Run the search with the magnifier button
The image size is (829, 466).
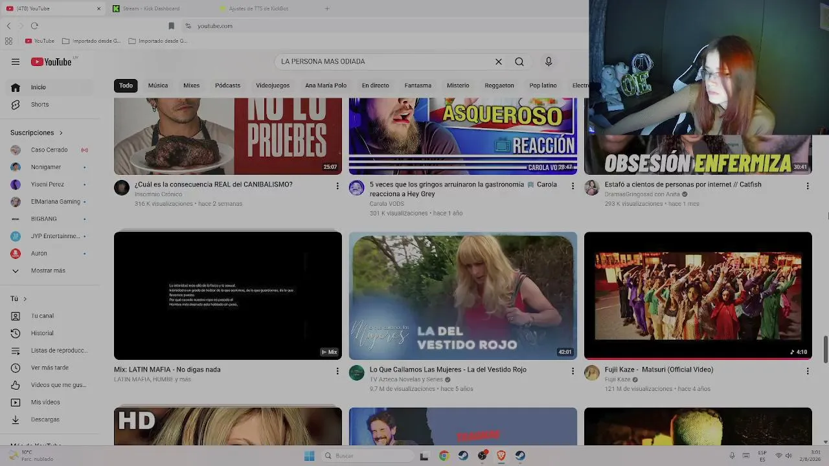519,61
